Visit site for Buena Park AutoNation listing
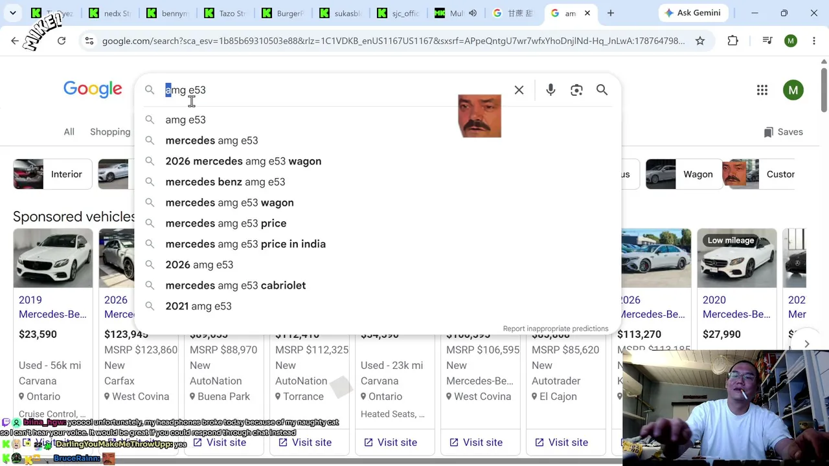 (x=218, y=443)
